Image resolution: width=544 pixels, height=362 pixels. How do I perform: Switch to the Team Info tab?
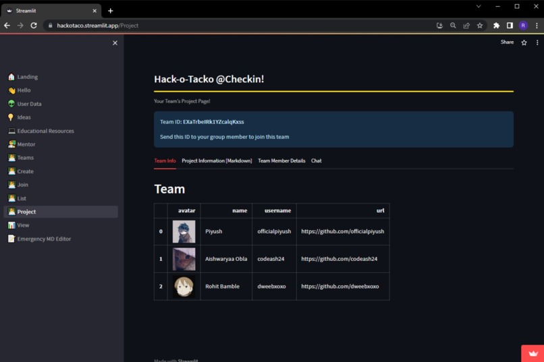[x=165, y=160]
